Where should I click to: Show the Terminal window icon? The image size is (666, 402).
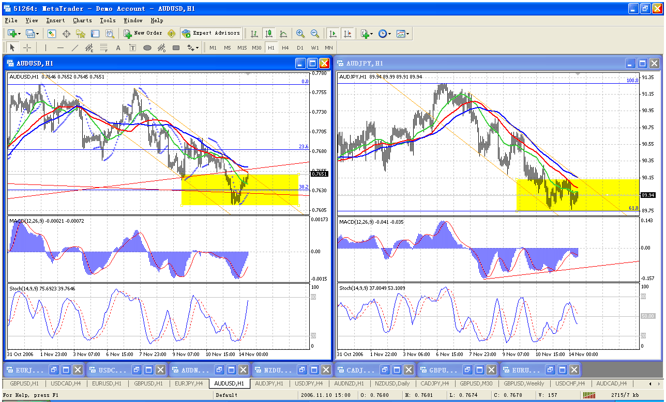(x=95, y=34)
